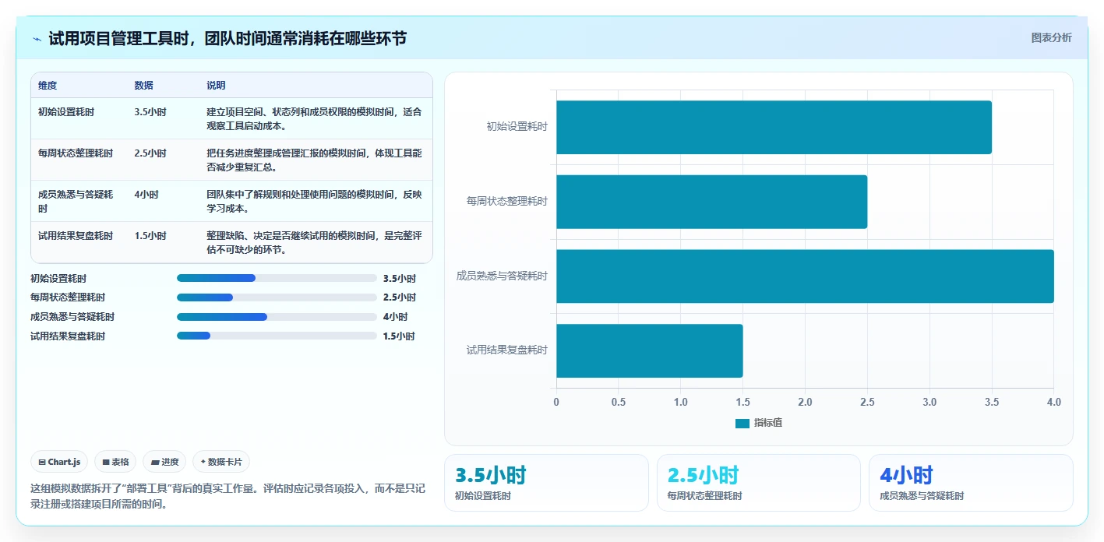Click the 初始设置耗时 chart bar
The width and height of the screenshot is (1104, 542).
[774, 127]
